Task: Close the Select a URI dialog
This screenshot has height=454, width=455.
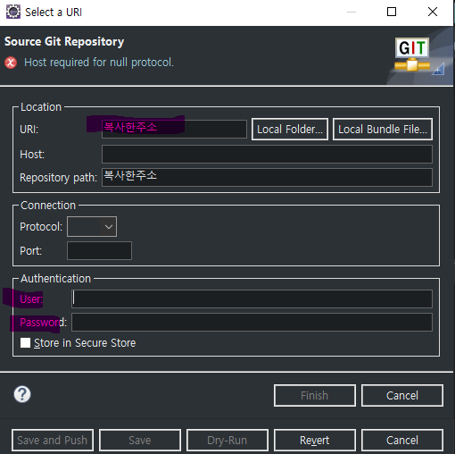Action: (x=433, y=12)
